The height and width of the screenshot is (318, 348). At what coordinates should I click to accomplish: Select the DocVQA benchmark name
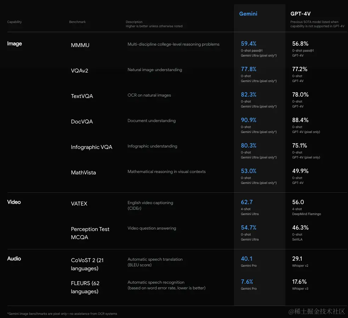point(82,122)
